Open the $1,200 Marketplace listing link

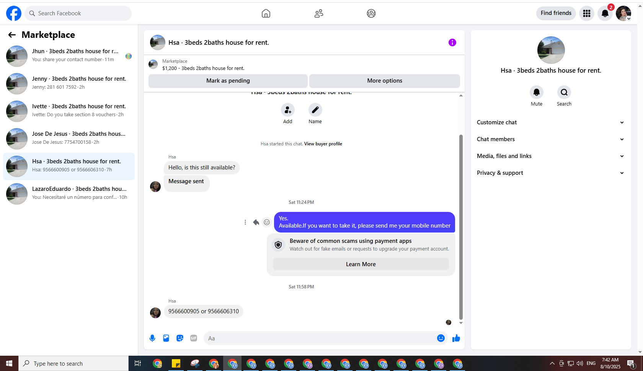(x=203, y=68)
